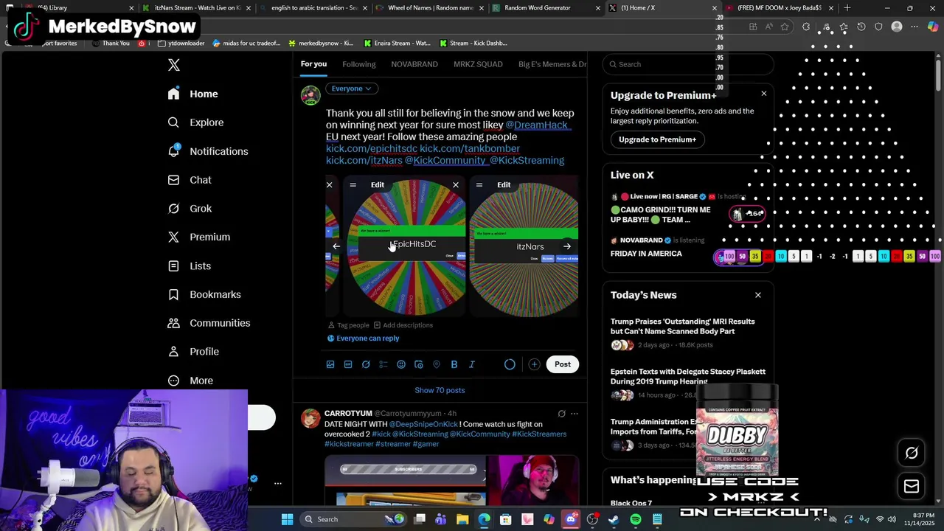Open the CAMO GRIND live stream
Image resolution: width=944 pixels, height=531 pixels.
point(687,209)
